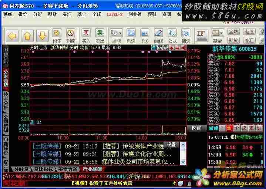Open the 全球 menu in menu bar
The width and height of the screenshot is (266, 189).
tap(96, 14)
